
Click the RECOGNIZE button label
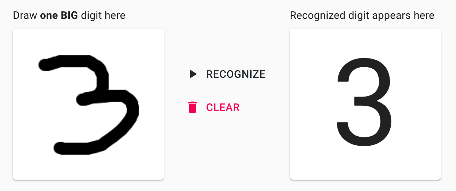tap(236, 74)
